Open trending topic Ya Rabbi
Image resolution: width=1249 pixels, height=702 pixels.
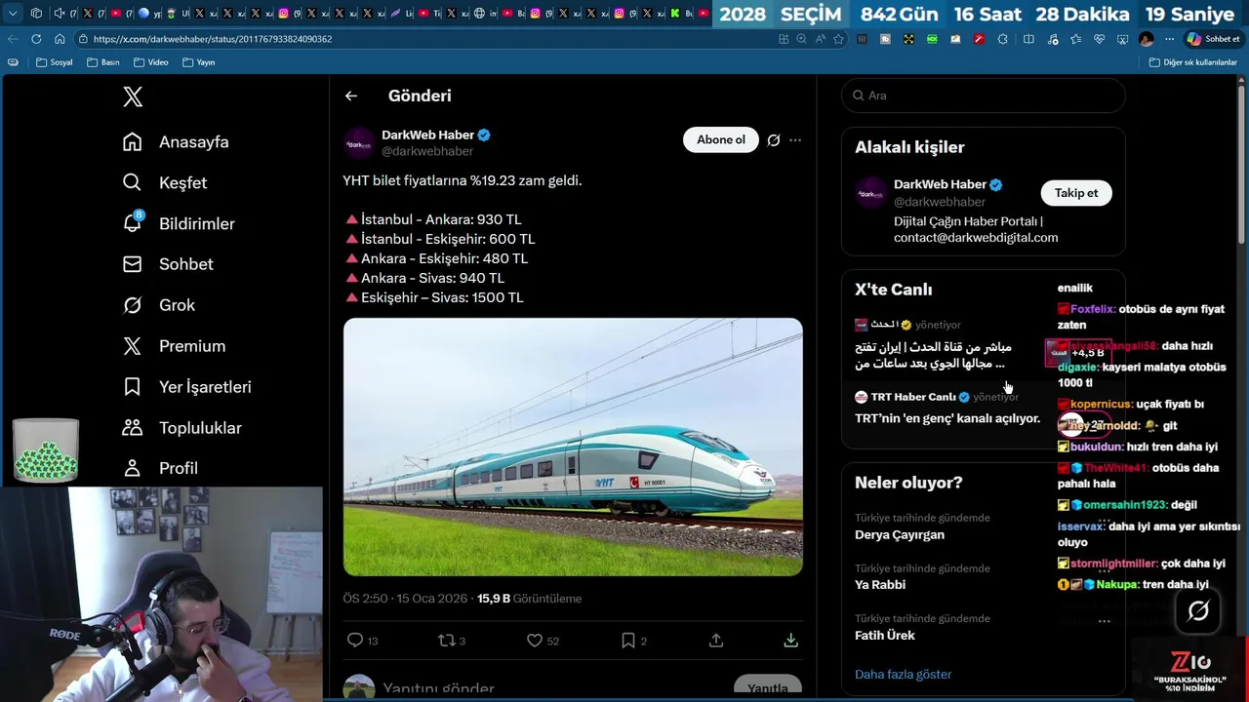click(x=880, y=585)
